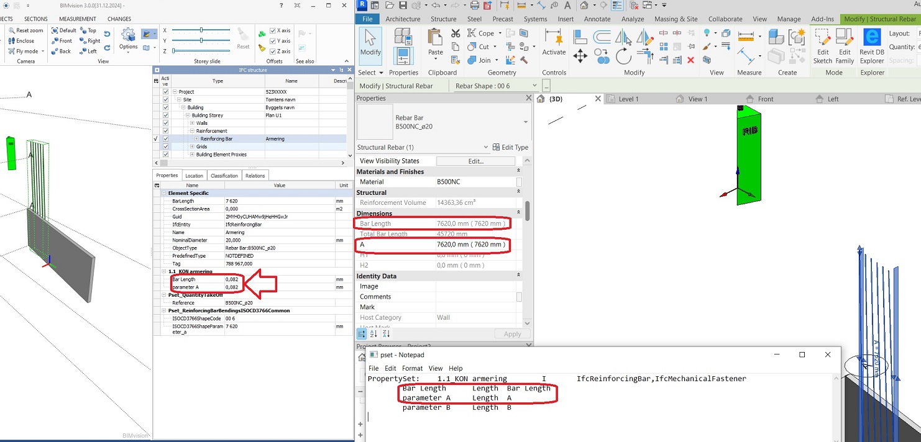Select the Enclose camera tool
Screen dimensions: 921x442
coord(21,41)
